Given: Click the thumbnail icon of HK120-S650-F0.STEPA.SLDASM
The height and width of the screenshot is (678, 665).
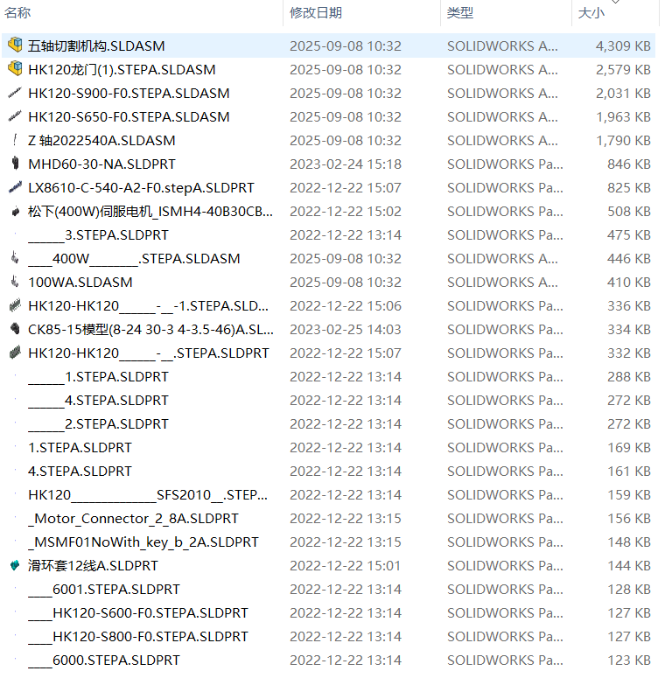Looking at the screenshot, I should (x=15, y=116).
